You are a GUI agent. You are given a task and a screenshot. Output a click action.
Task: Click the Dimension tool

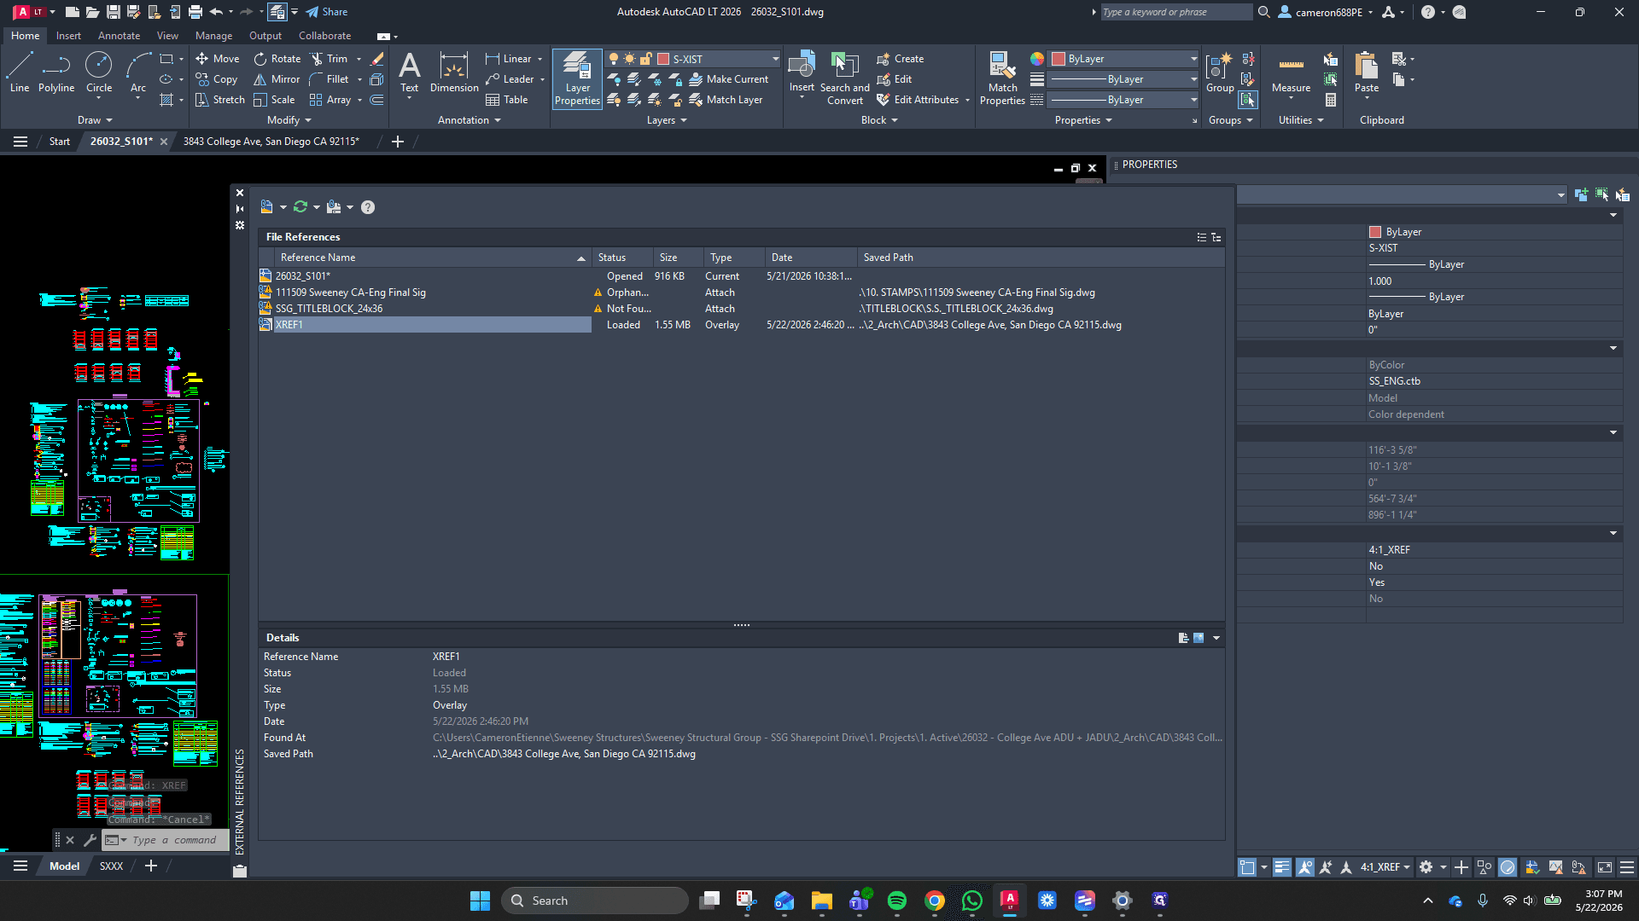(454, 73)
